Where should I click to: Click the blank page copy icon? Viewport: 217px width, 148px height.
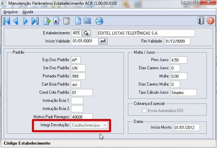(78, 21)
